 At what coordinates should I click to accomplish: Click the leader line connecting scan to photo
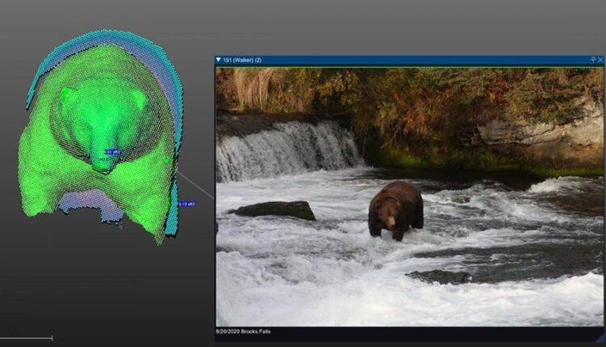tap(196, 185)
